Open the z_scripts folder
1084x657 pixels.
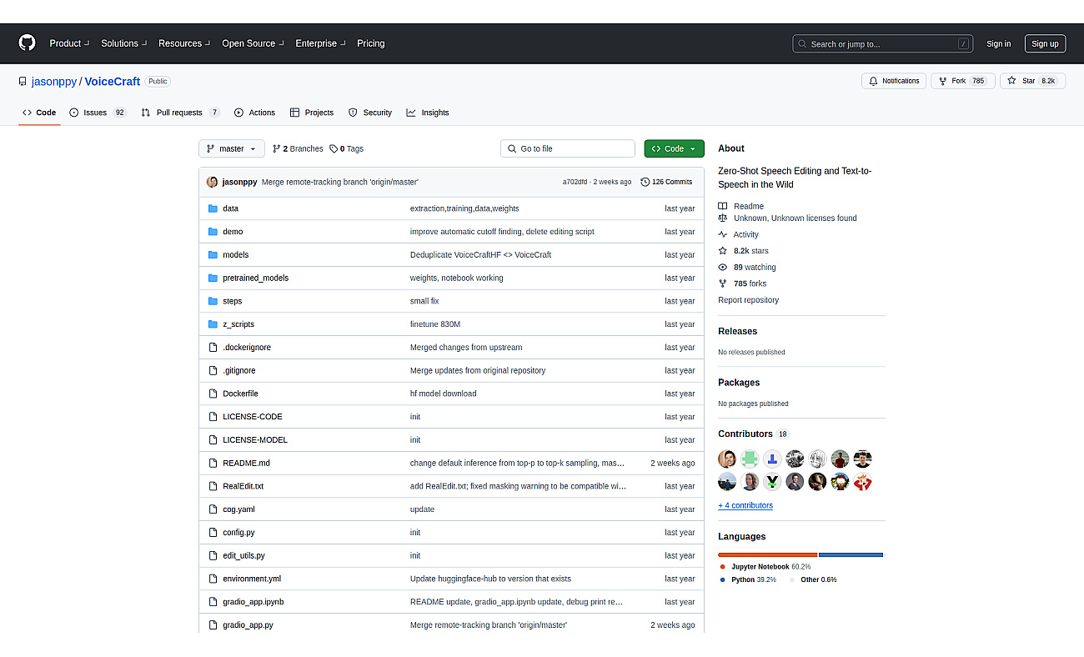tap(238, 324)
